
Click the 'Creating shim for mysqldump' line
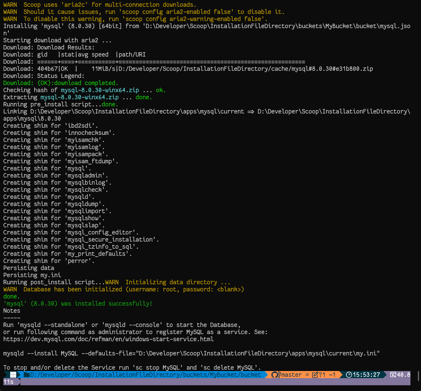54,204
